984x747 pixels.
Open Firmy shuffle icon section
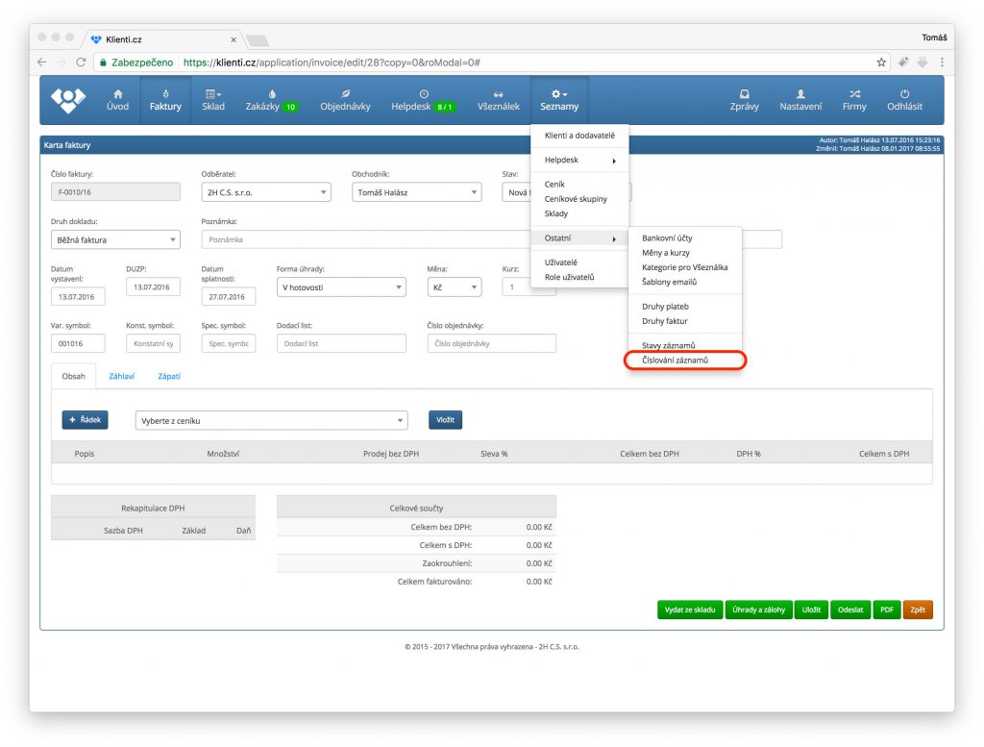(x=854, y=100)
